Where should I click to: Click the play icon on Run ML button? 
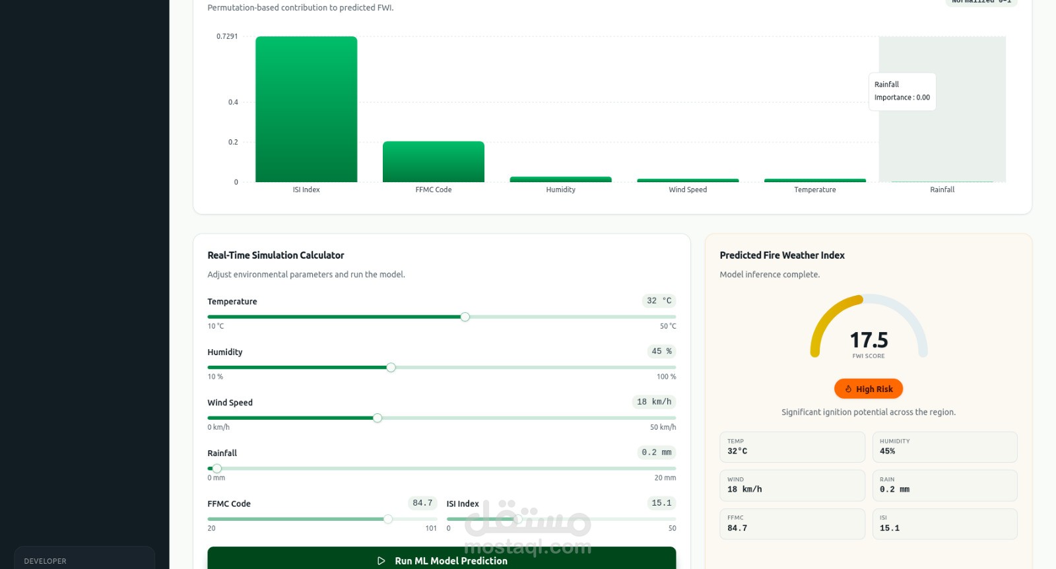pyautogui.click(x=381, y=560)
